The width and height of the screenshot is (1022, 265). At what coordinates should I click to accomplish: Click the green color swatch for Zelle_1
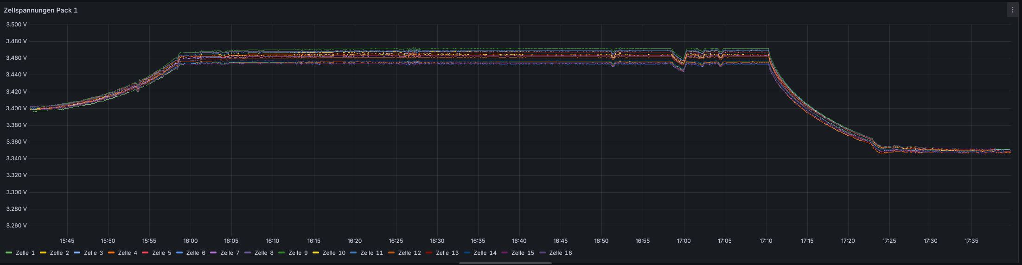click(9, 253)
